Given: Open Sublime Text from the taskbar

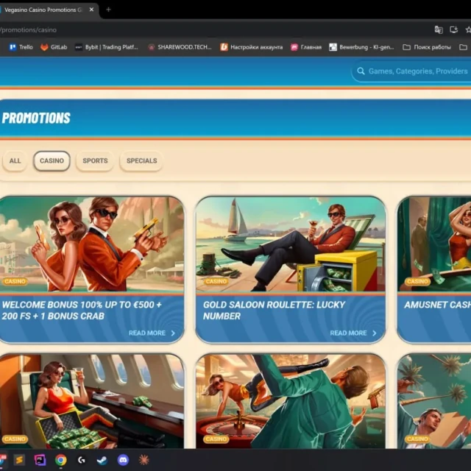Looking at the screenshot, I should pos(19,460).
